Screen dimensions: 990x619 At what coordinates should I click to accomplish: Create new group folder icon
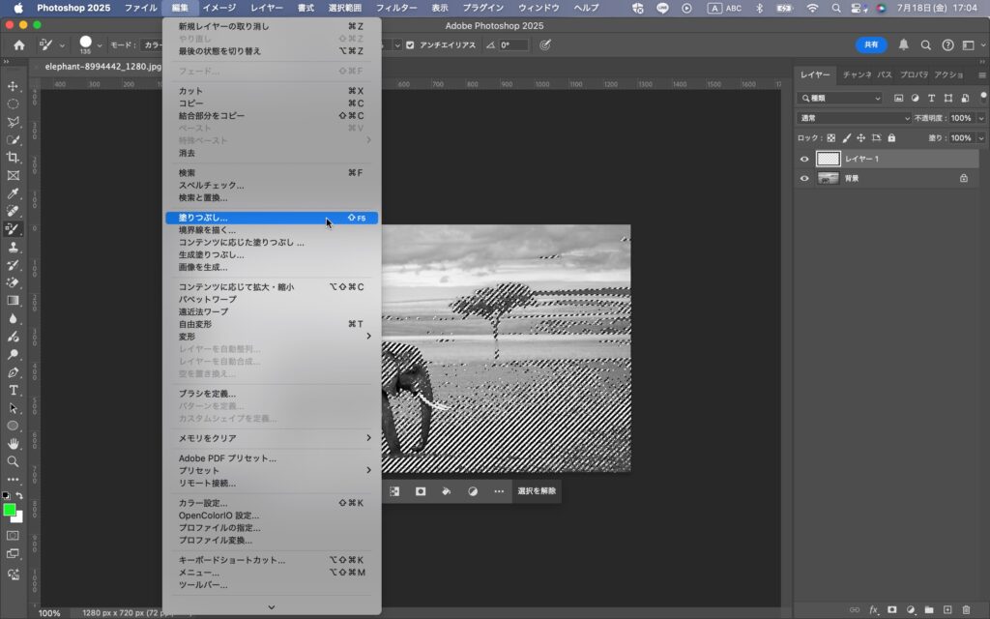point(929,609)
